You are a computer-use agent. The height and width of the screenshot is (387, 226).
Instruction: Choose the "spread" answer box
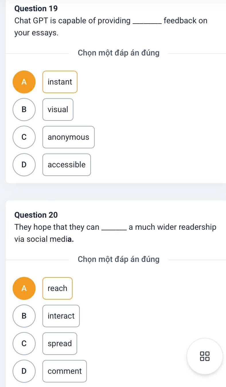[x=60, y=344]
